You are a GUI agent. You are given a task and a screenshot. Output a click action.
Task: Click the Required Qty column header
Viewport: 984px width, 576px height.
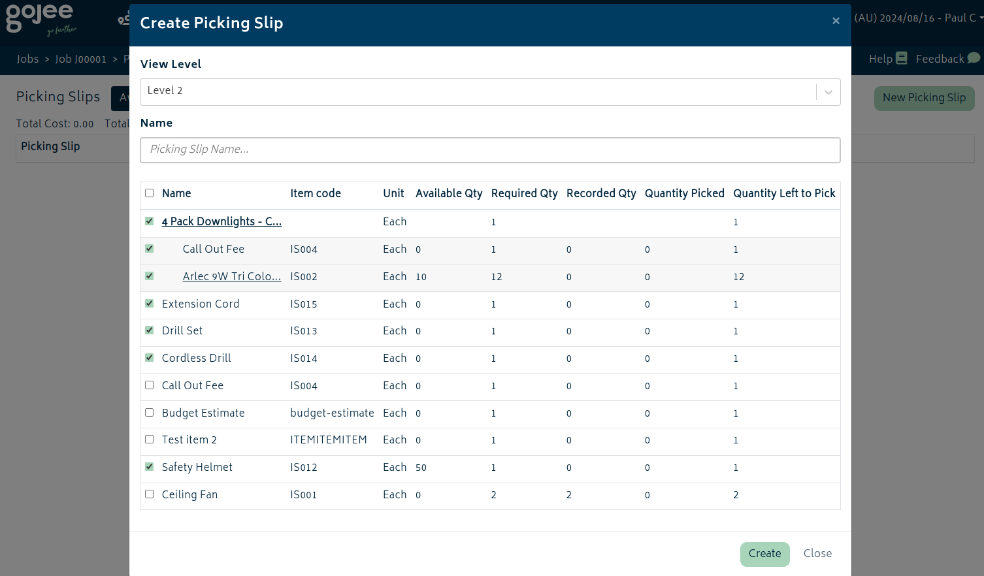point(525,193)
